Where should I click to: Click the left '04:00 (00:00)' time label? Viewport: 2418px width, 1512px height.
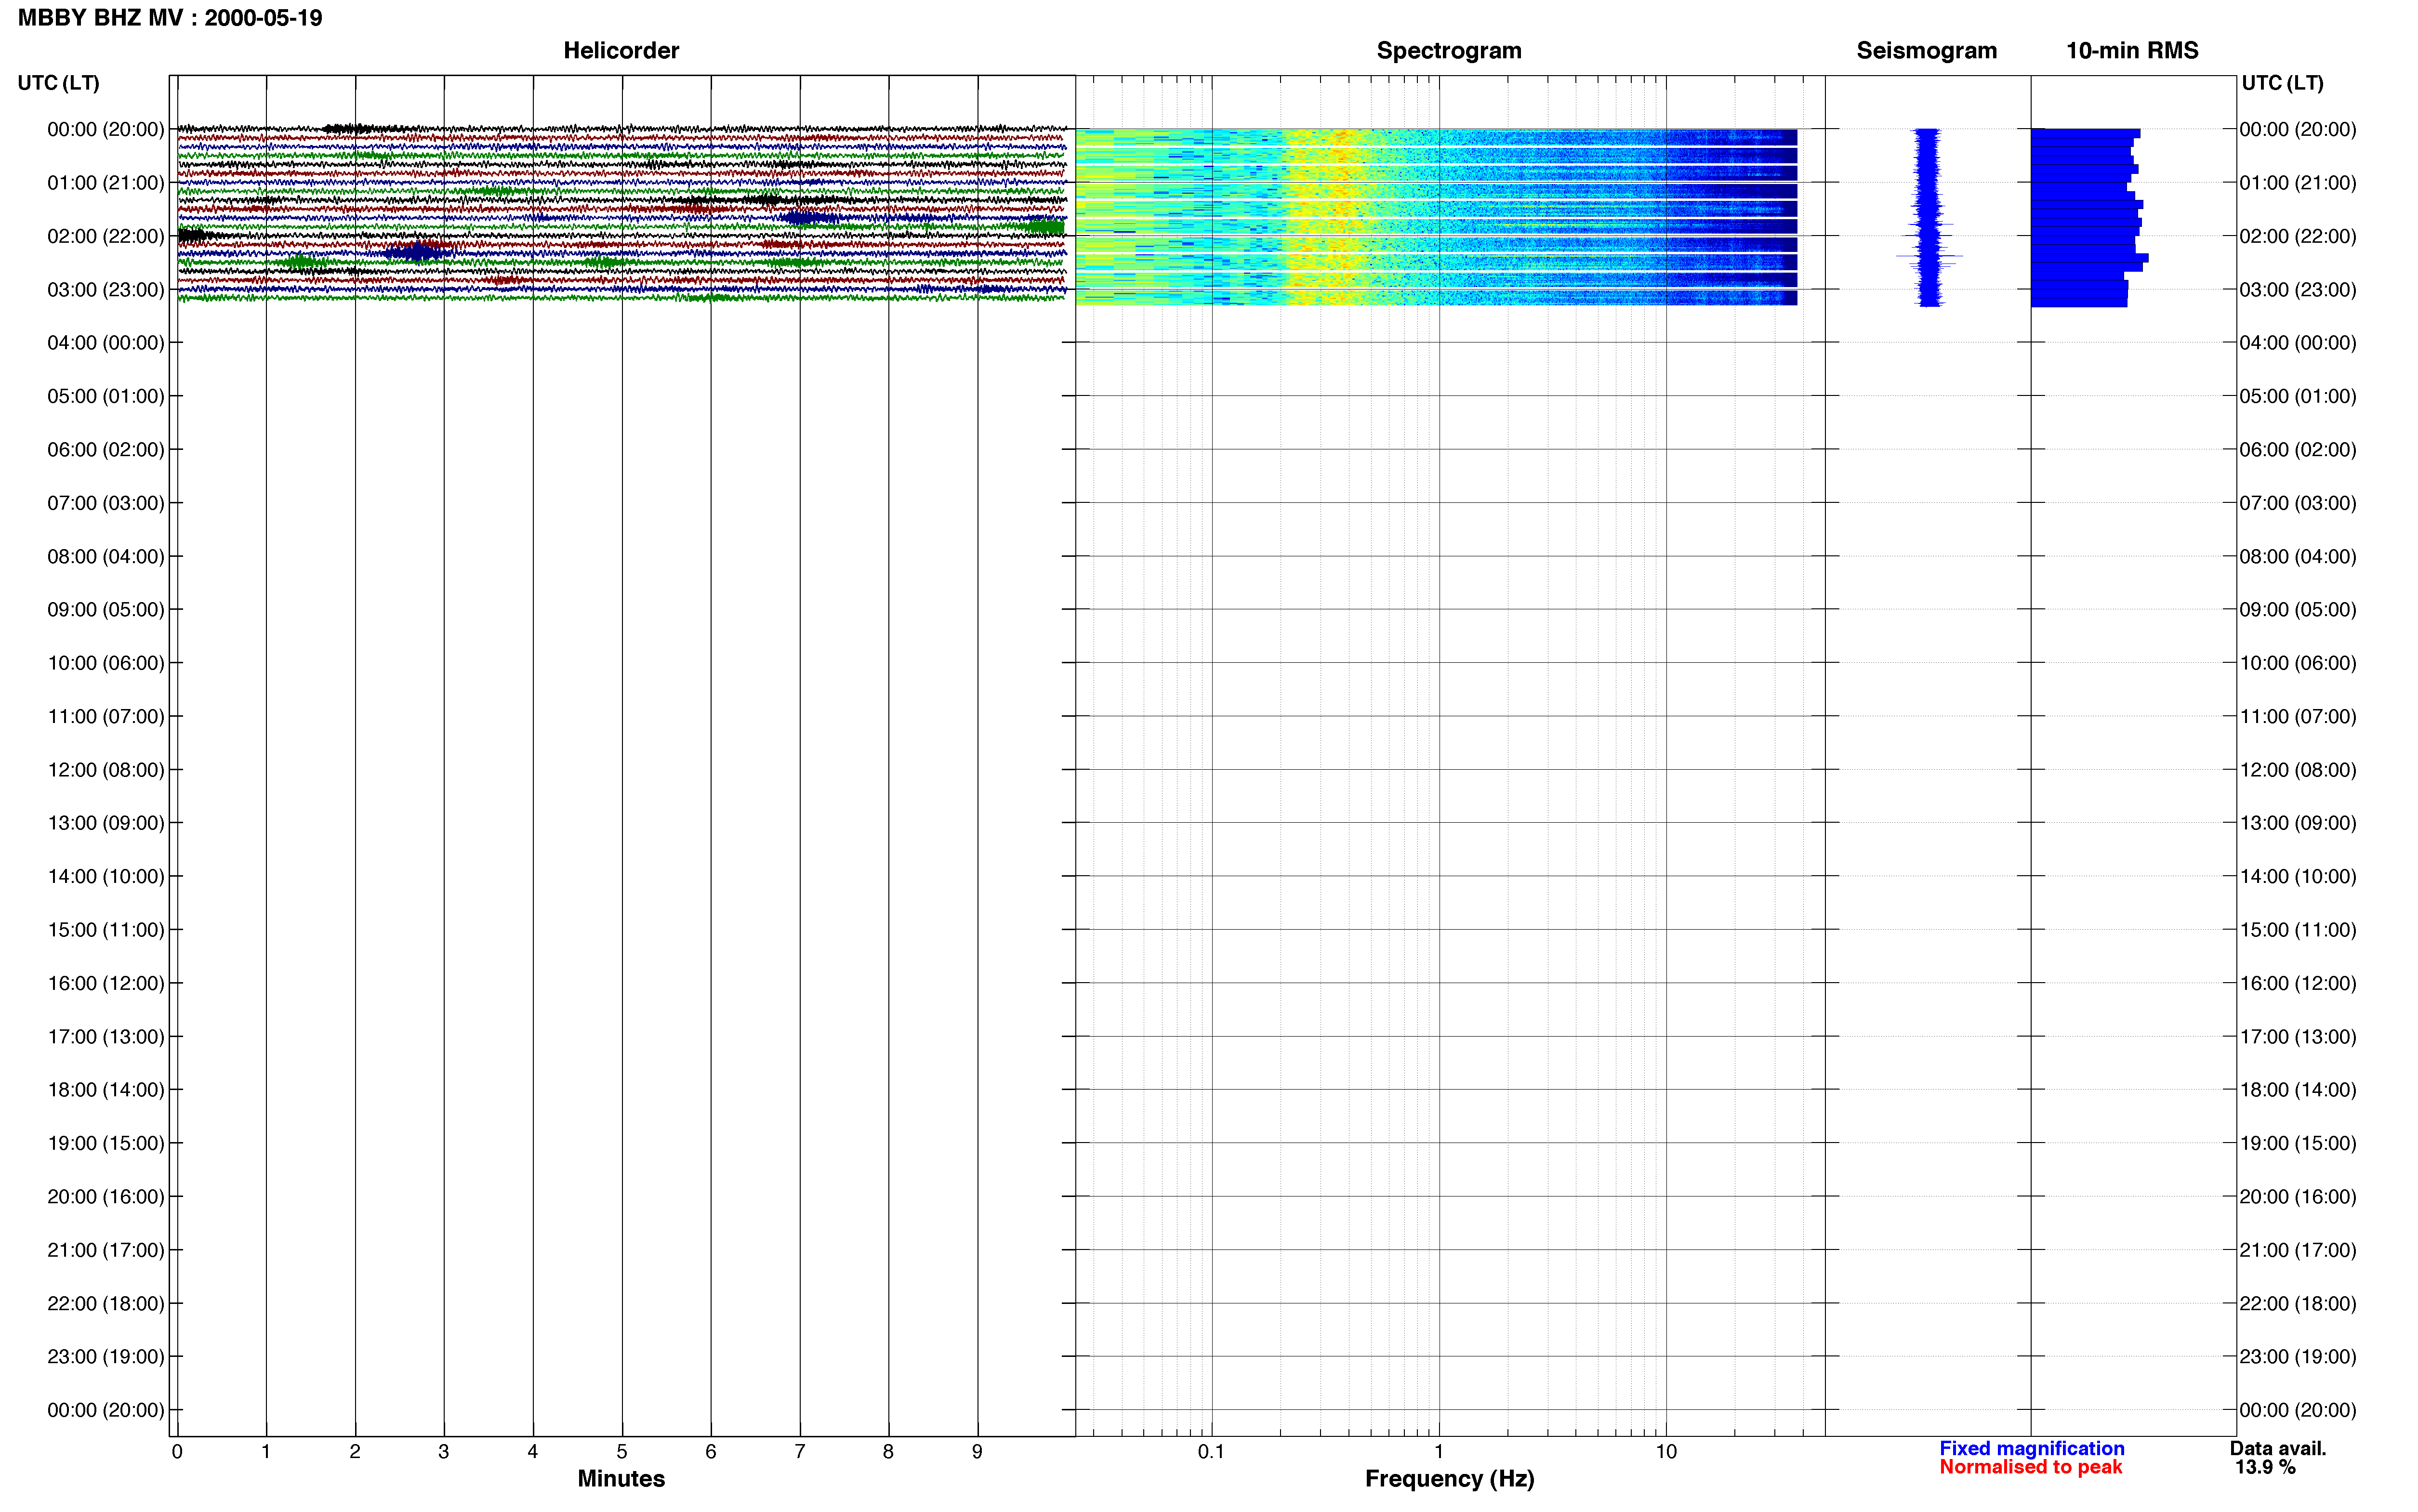tap(106, 343)
